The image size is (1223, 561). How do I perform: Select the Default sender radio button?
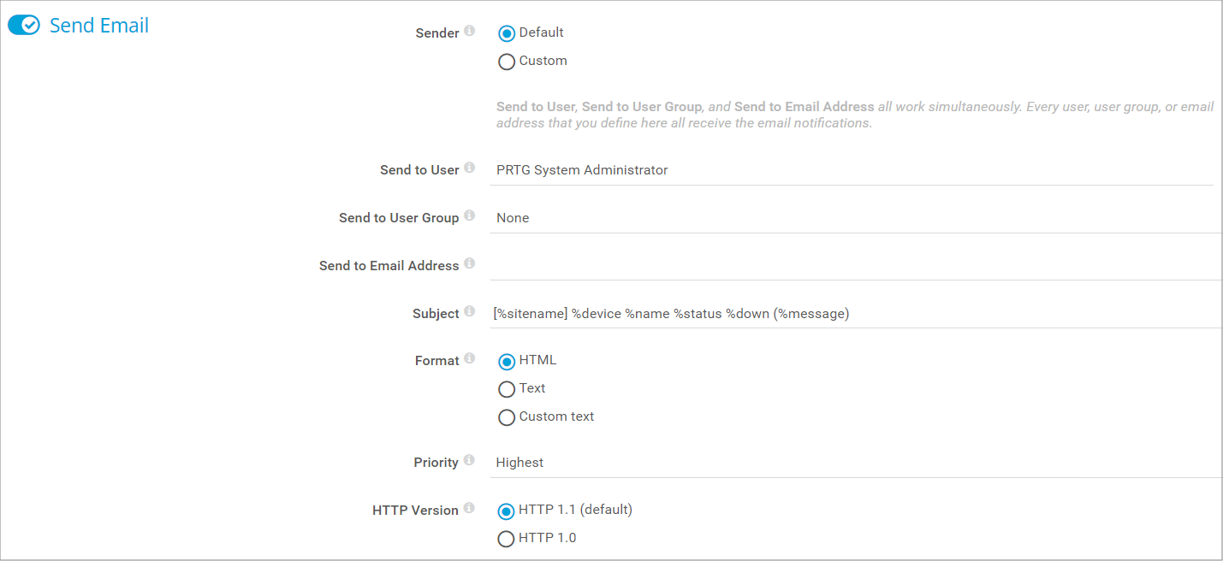[x=507, y=33]
